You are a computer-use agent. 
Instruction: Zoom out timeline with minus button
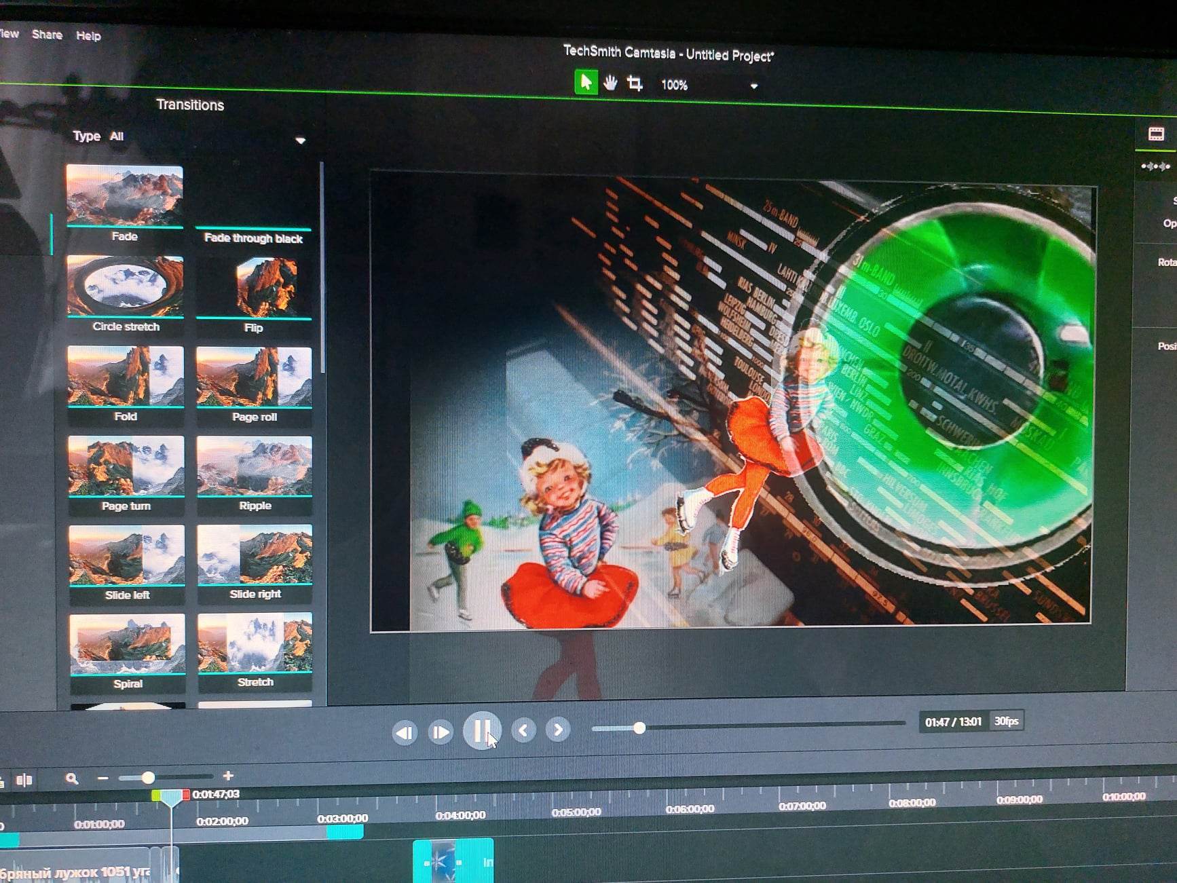pyautogui.click(x=102, y=778)
